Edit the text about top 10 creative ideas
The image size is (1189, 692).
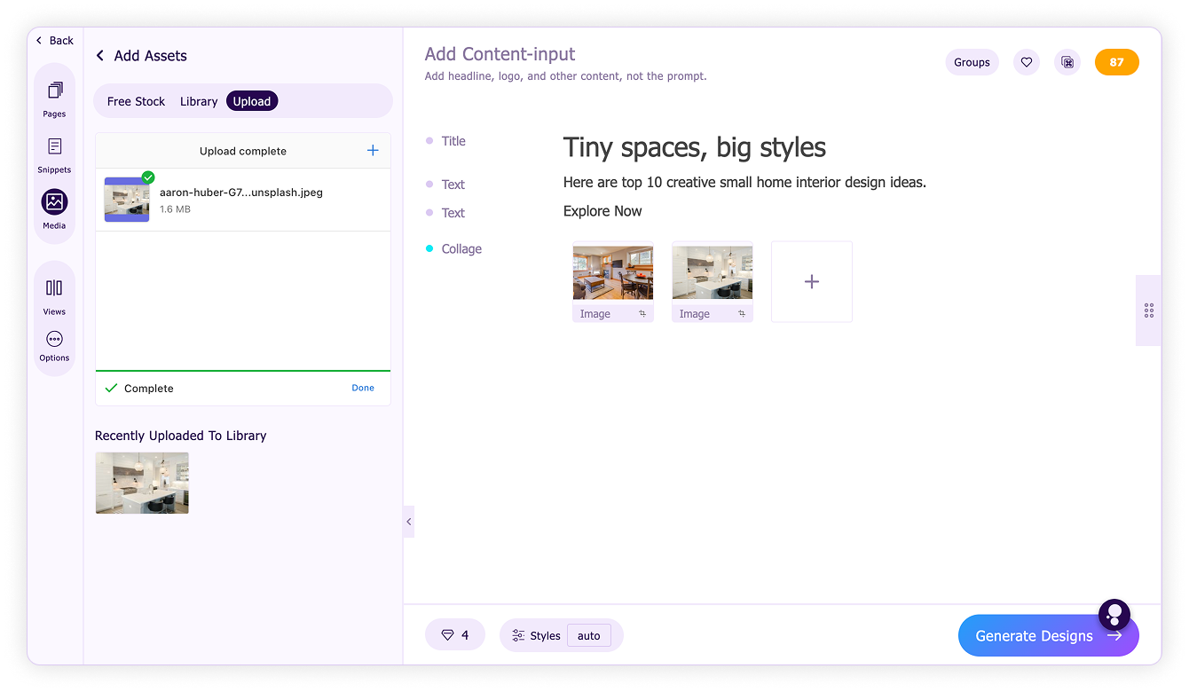pos(744,183)
